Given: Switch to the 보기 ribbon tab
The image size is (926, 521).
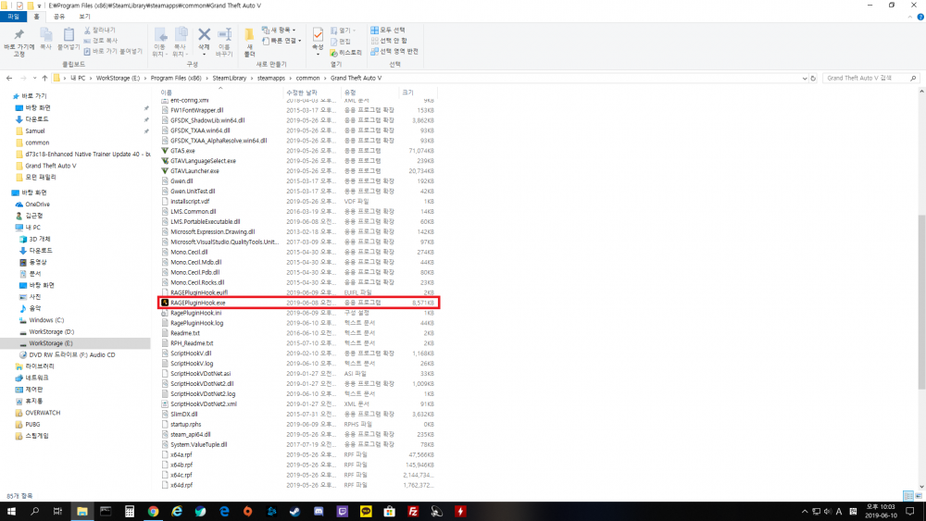Looking at the screenshot, I should click(84, 17).
